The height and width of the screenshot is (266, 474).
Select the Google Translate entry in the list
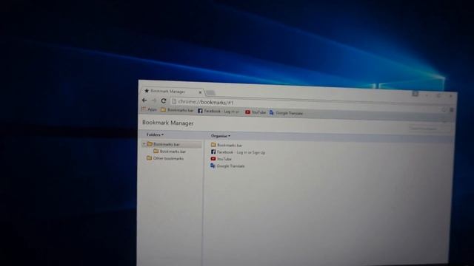pyautogui.click(x=227, y=166)
